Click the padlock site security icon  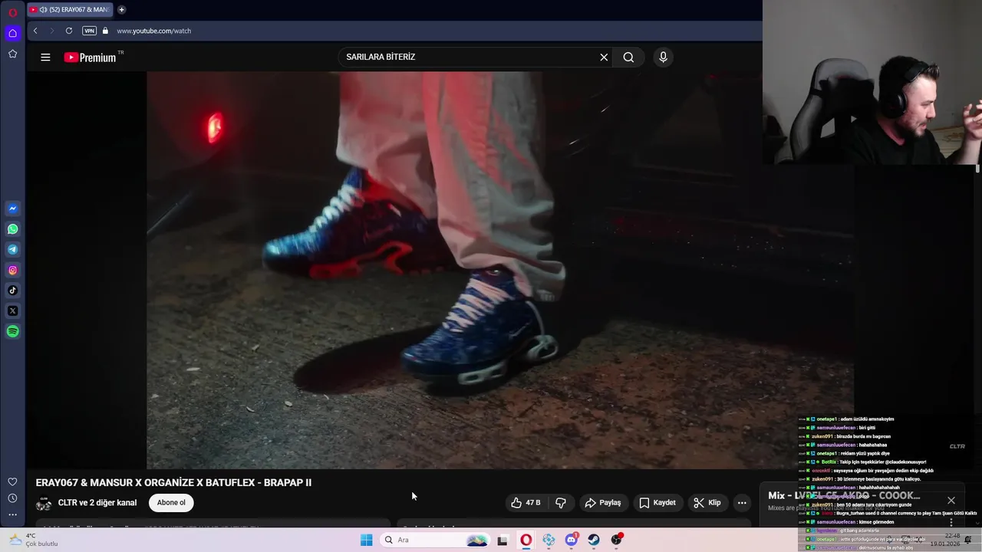(x=105, y=31)
